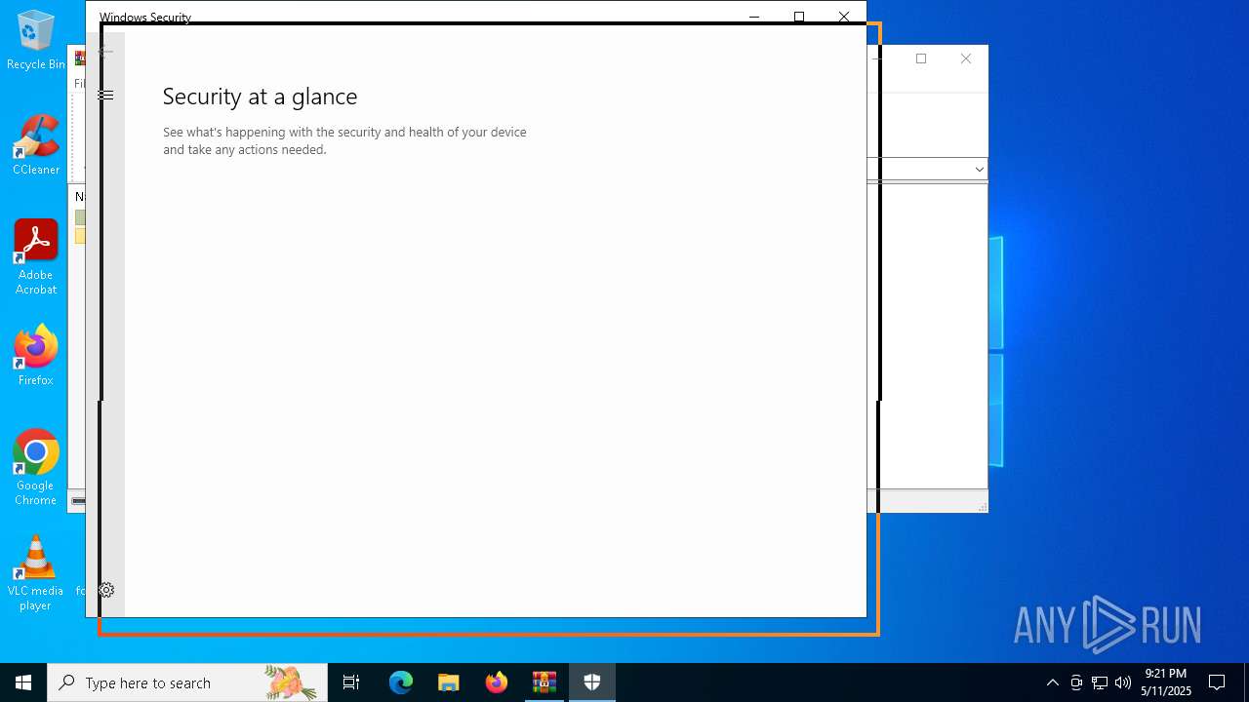
Task: Open the volume control tray icon
Action: pos(1123,682)
